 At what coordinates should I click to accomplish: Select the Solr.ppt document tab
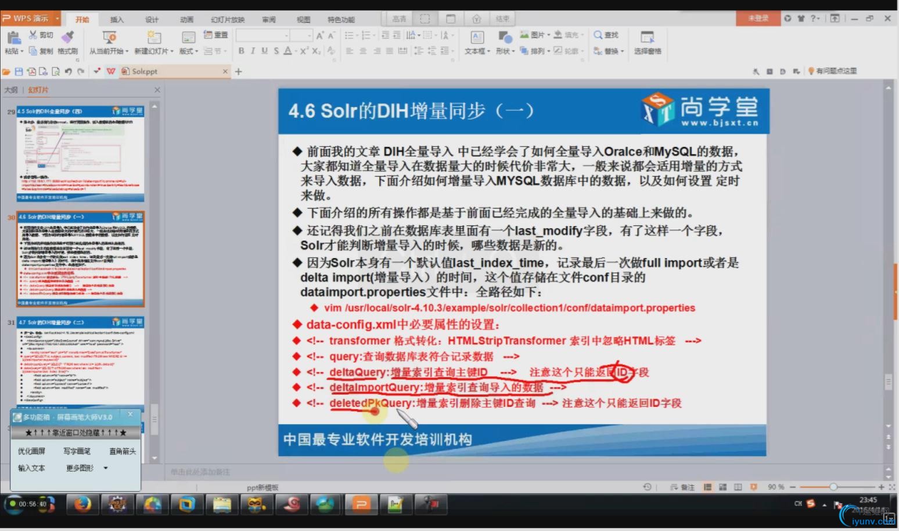pyautogui.click(x=174, y=71)
